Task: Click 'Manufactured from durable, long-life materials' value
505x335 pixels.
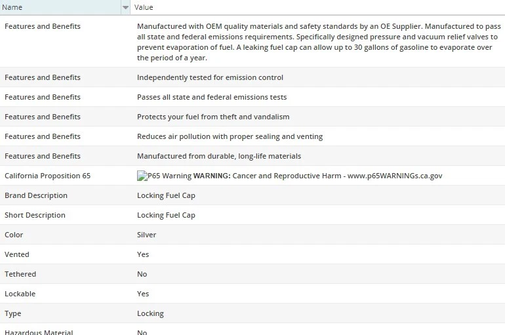Action: [x=219, y=156]
